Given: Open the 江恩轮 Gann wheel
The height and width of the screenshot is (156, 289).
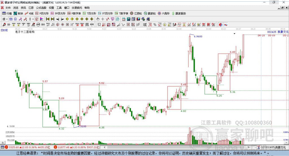Looking at the screenshot, I should [136, 14].
